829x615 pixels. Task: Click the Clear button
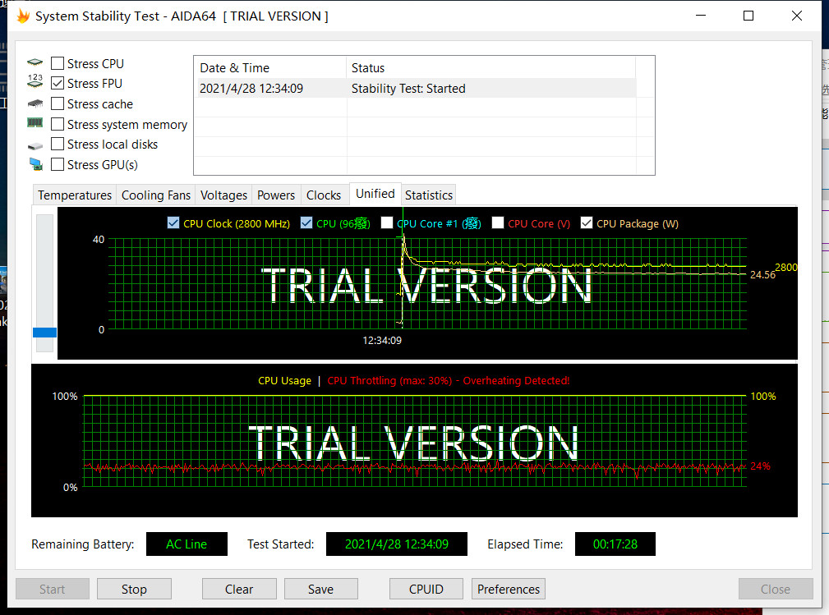point(239,589)
